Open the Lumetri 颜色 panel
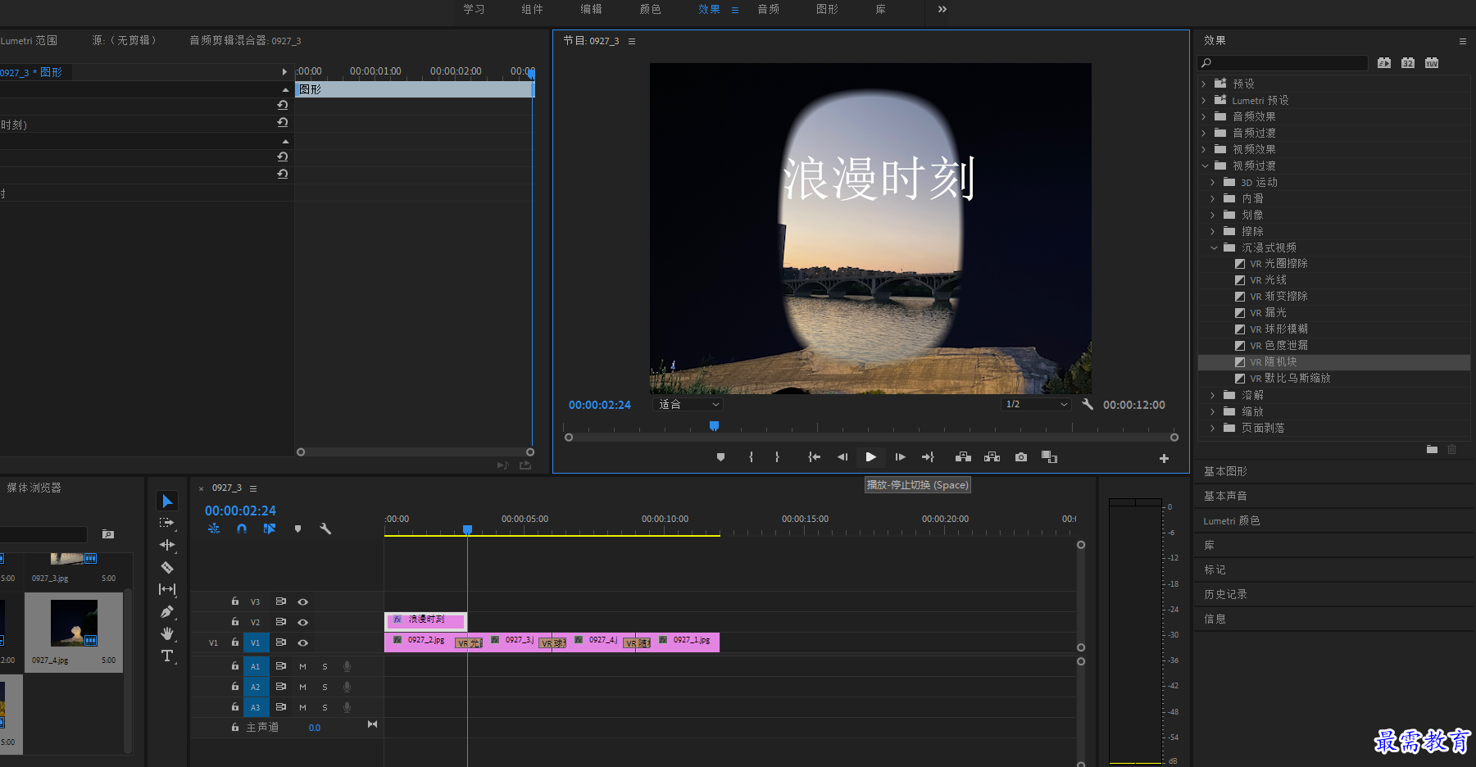The width and height of the screenshot is (1476, 767). (x=1232, y=520)
